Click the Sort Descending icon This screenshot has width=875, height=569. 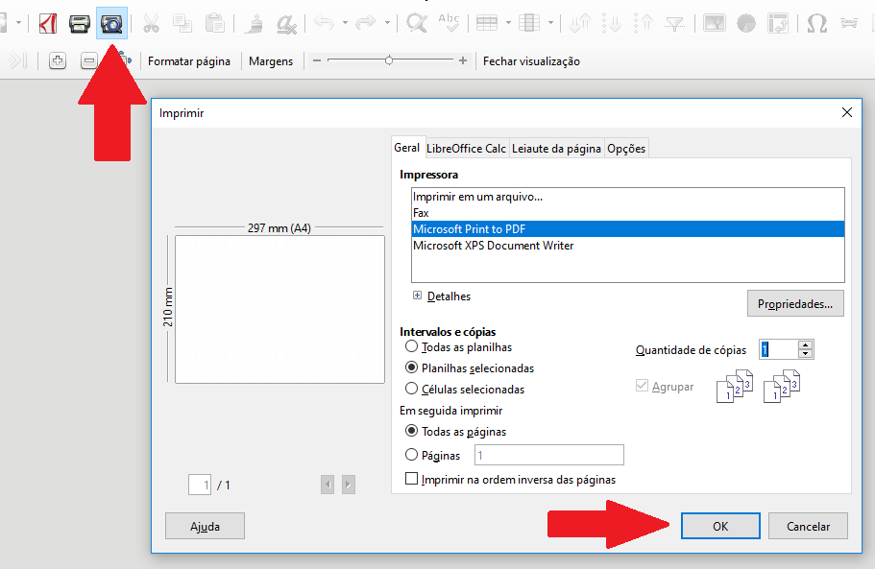[x=644, y=23]
